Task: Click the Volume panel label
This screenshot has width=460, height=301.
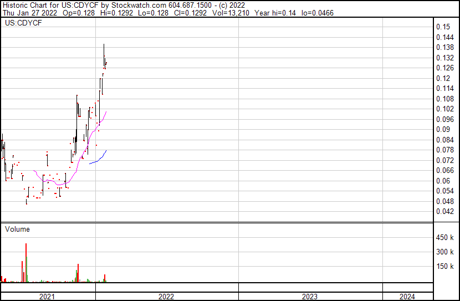Action: 17,229
